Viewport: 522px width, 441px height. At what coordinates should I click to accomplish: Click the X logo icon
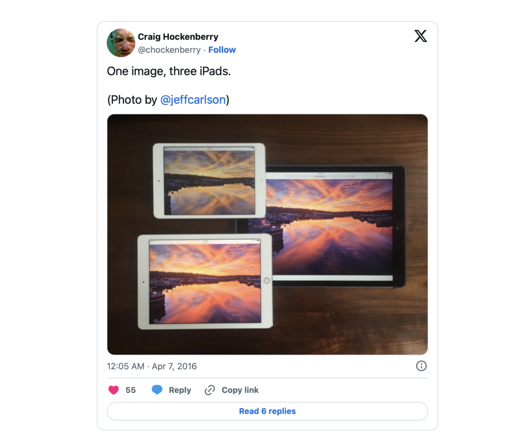(x=421, y=36)
